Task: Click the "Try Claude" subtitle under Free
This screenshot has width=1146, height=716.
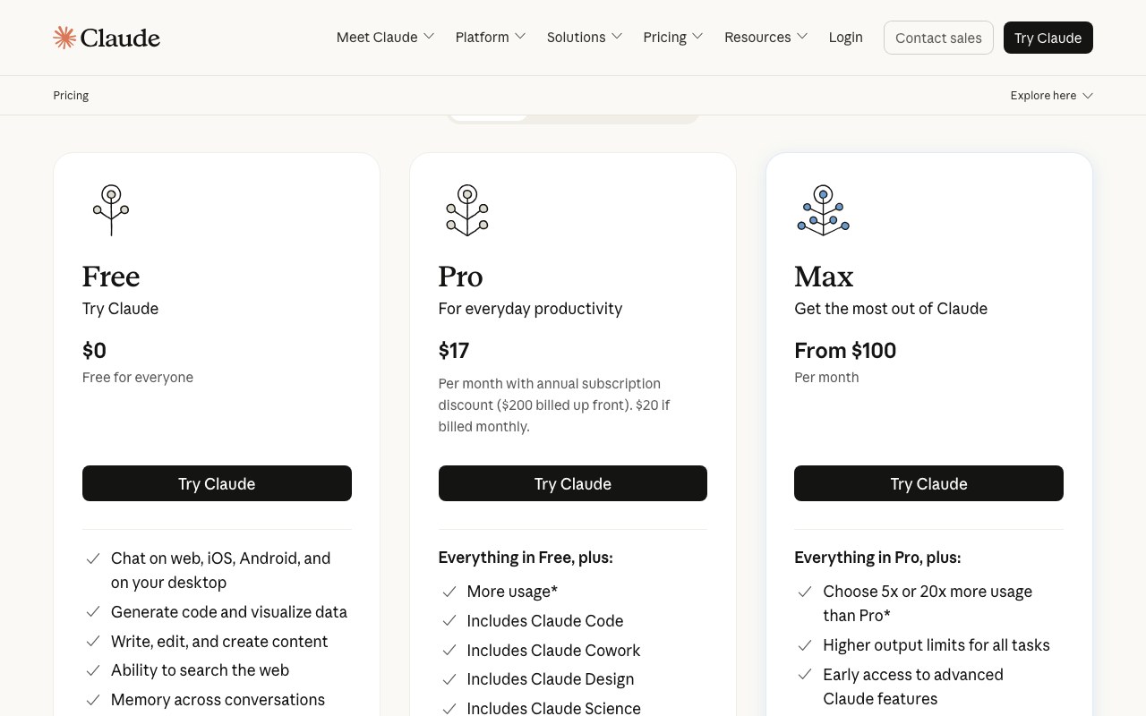Action: (120, 309)
